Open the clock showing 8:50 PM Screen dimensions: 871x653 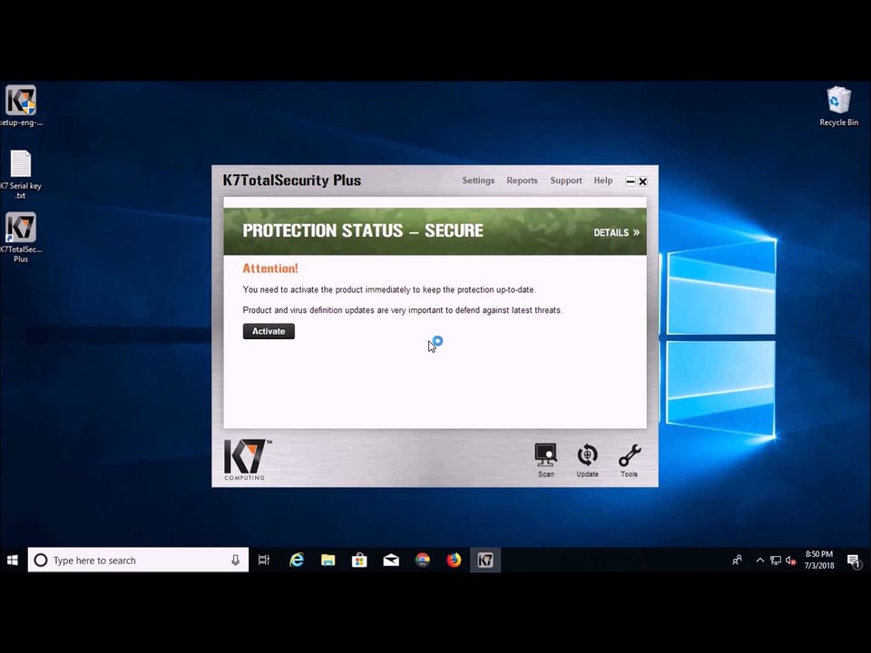818,560
